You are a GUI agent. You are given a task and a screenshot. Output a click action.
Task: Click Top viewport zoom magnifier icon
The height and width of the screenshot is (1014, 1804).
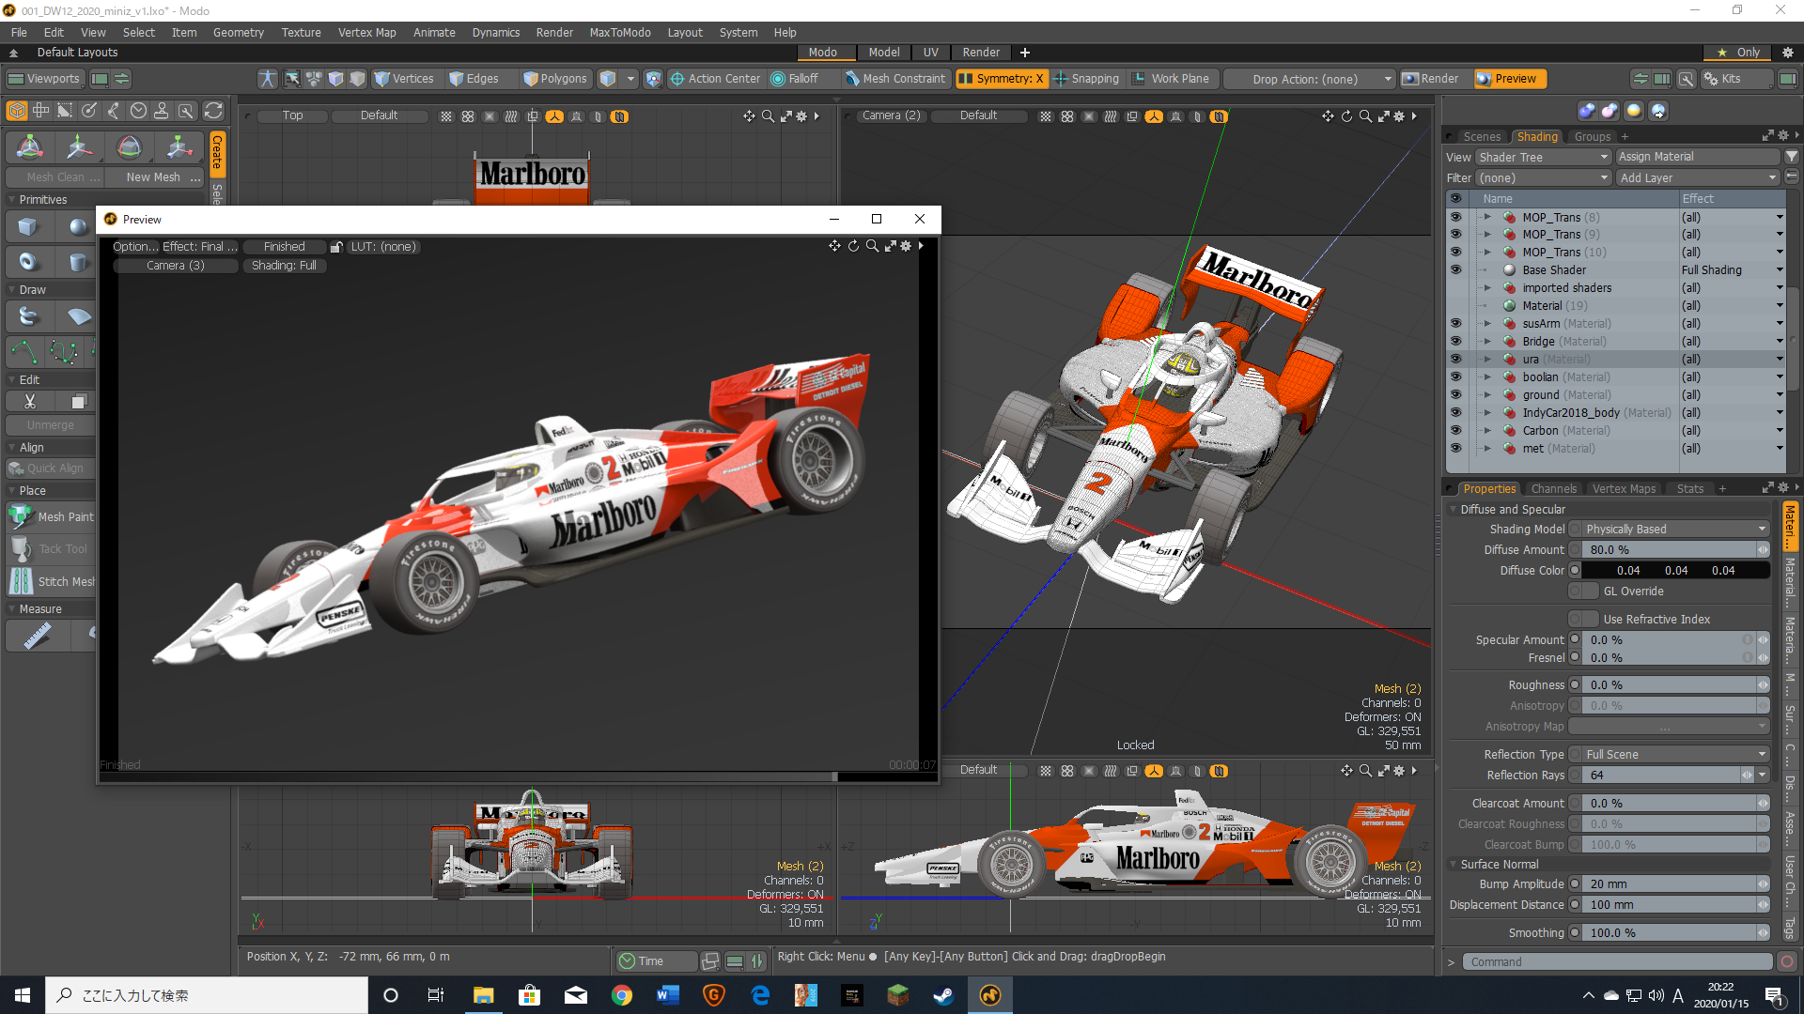[768, 116]
